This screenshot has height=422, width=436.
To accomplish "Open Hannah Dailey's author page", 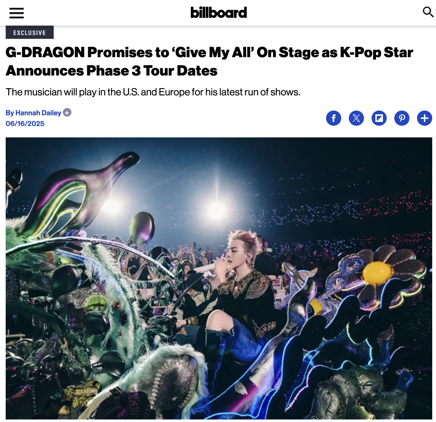I will click(x=38, y=113).
